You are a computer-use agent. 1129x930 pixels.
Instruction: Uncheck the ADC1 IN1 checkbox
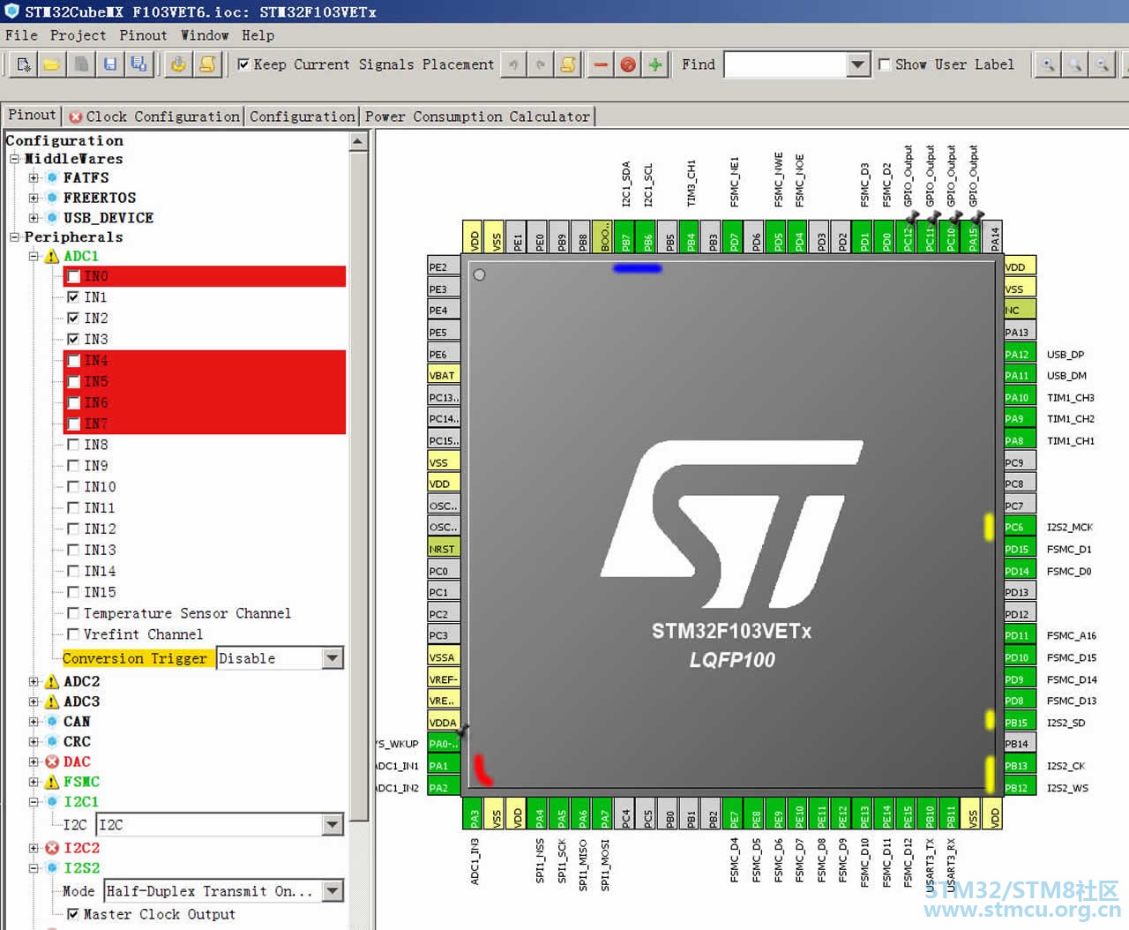pyautogui.click(x=73, y=297)
